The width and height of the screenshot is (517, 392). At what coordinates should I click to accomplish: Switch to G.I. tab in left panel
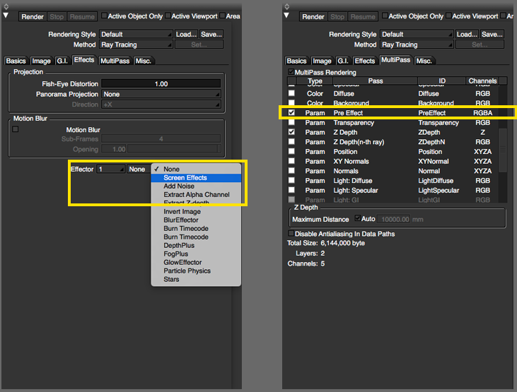pyautogui.click(x=62, y=61)
